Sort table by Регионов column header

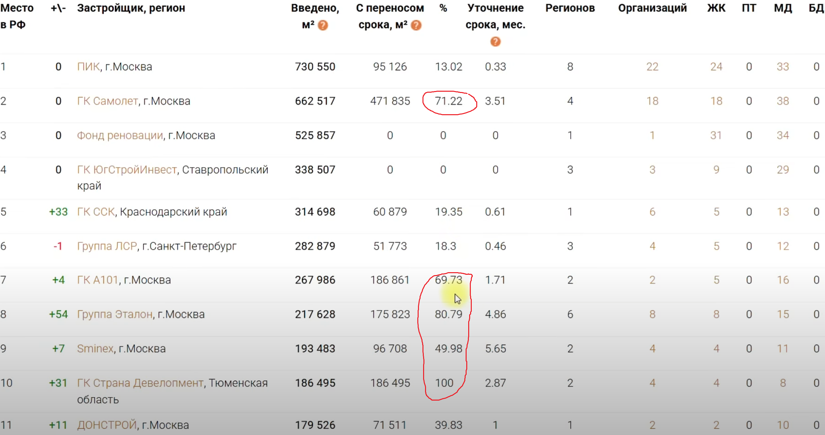click(x=570, y=8)
